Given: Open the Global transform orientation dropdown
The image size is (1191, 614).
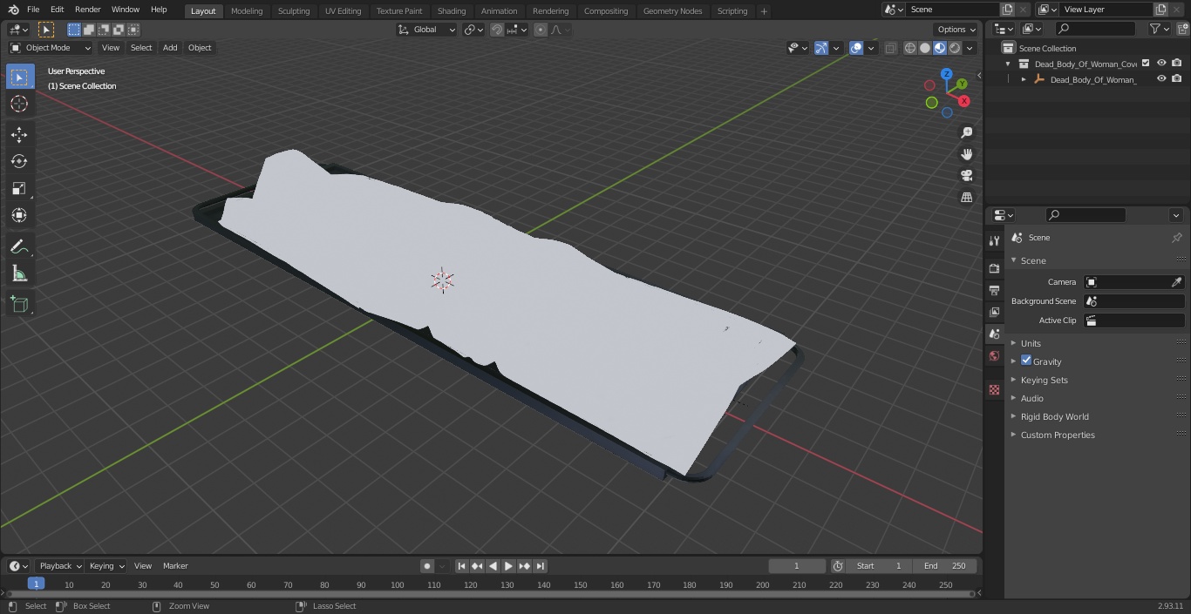Looking at the screenshot, I should click(427, 30).
